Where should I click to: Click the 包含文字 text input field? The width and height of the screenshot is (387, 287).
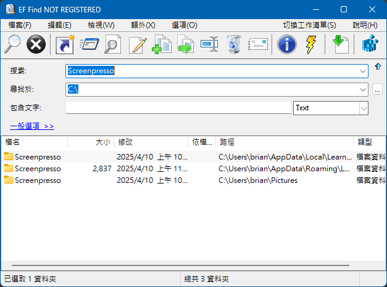(x=178, y=108)
